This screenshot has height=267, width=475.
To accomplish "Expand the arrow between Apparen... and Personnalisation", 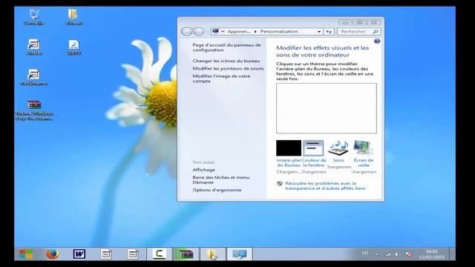I will 255,31.
